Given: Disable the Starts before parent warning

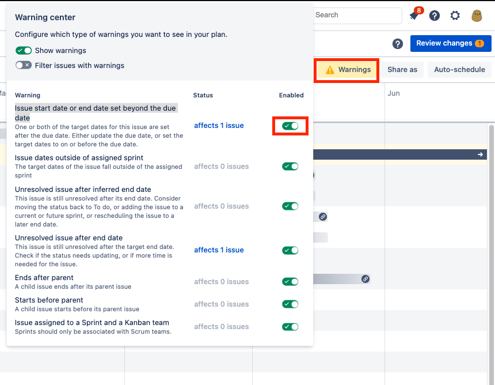Looking at the screenshot, I should pos(290,304).
